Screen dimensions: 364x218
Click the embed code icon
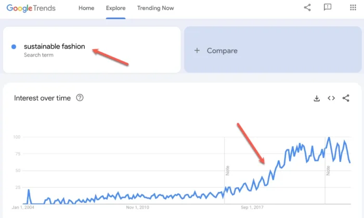point(331,98)
